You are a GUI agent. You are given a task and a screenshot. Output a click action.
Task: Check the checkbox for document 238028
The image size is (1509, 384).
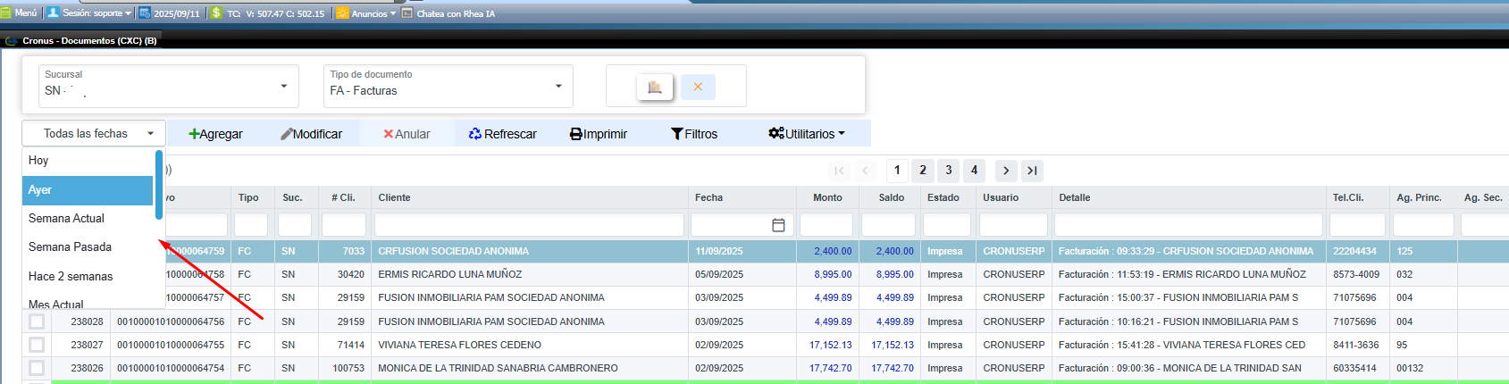click(37, 321)
